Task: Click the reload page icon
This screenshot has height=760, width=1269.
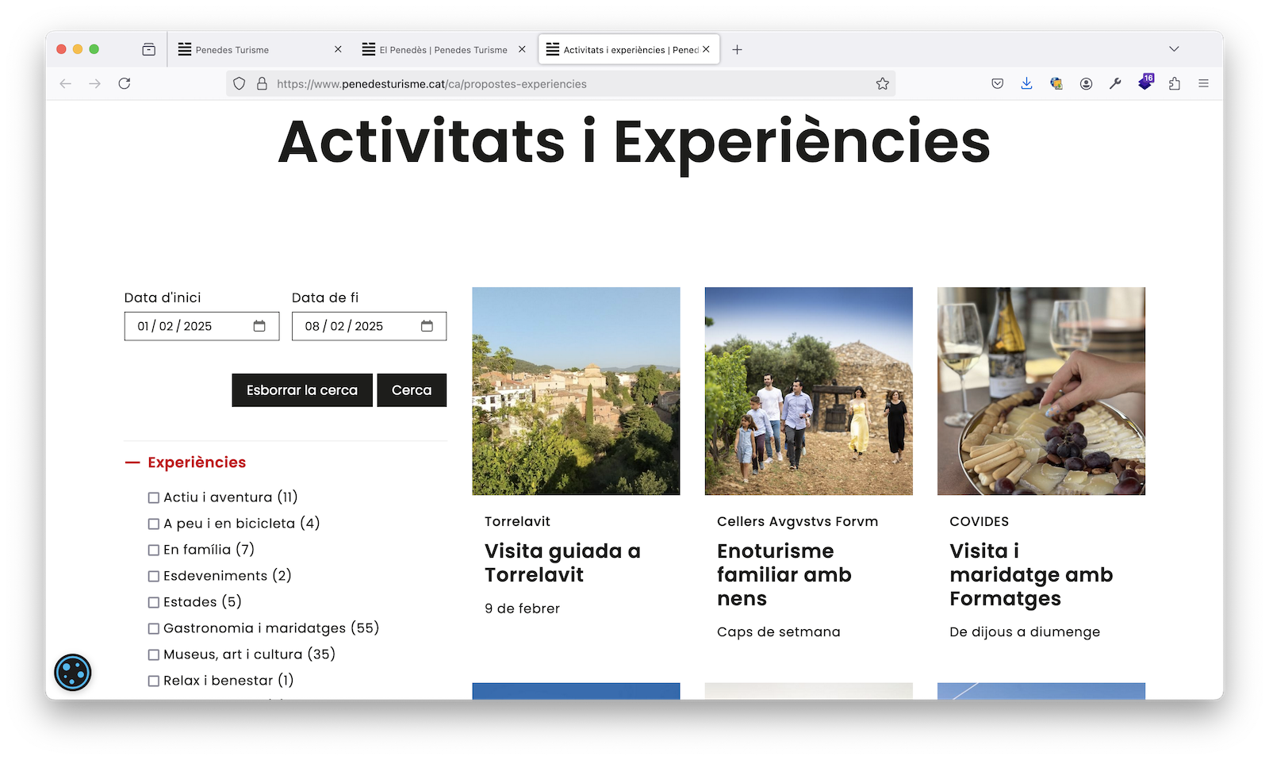Action: pos(125,83)
